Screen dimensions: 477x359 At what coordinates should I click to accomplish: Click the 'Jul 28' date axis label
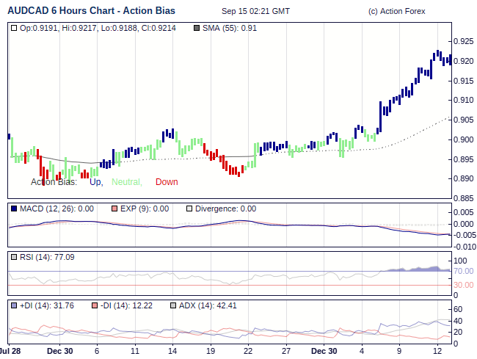(11, 351)
